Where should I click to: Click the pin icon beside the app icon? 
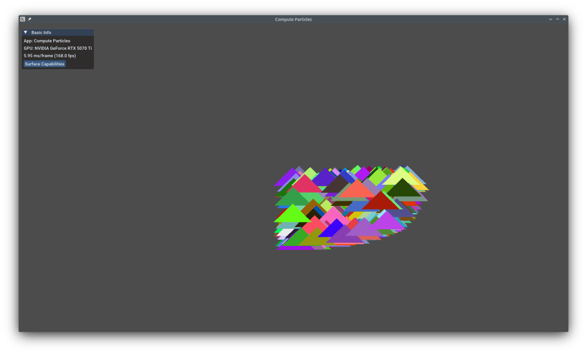click(29, 19)
